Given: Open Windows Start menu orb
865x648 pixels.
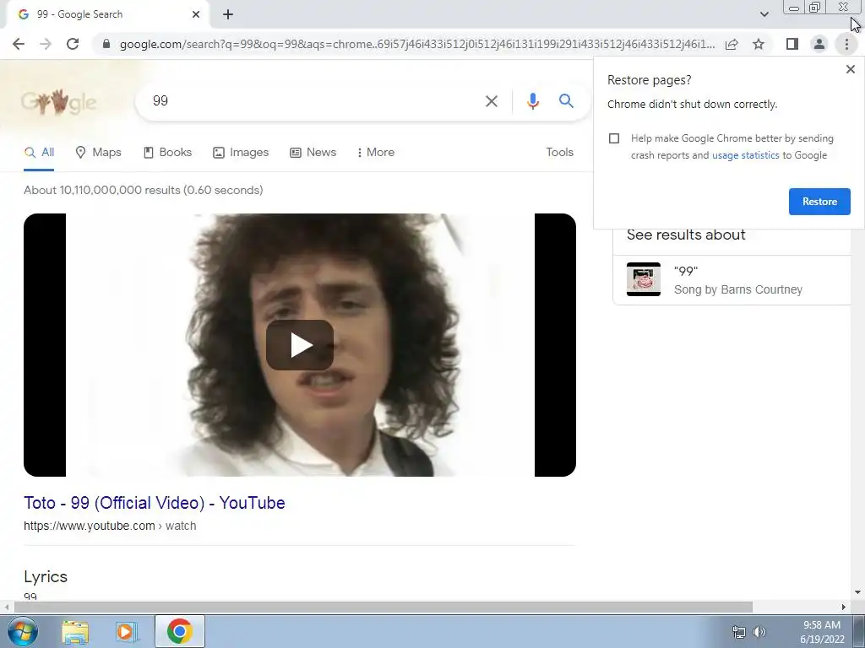Looking at the screenshot, I should (x=22, y=631).
